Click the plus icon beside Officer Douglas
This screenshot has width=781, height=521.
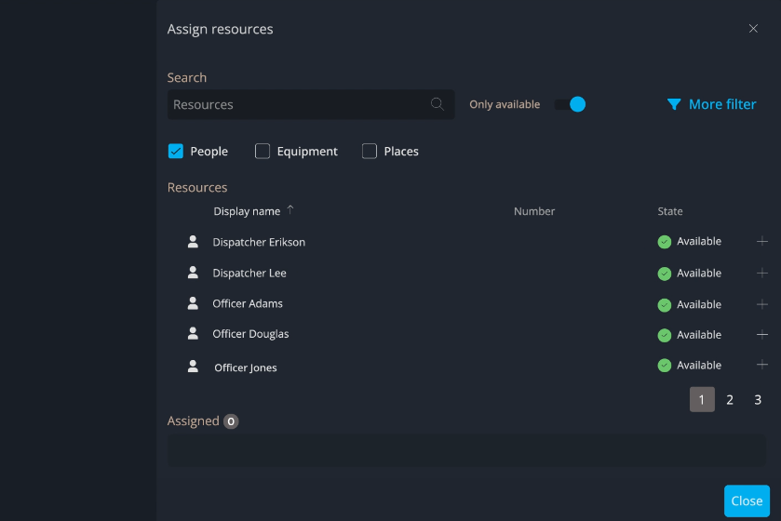[762, 335]
